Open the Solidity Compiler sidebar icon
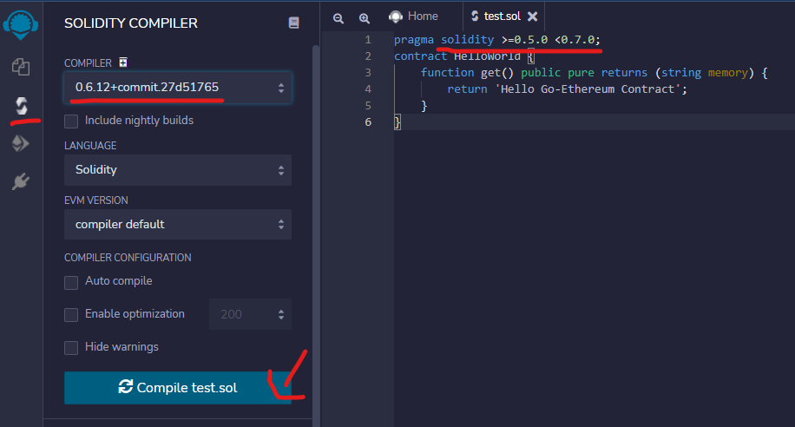This screenshot has height=427, width=795. (22, 106)
